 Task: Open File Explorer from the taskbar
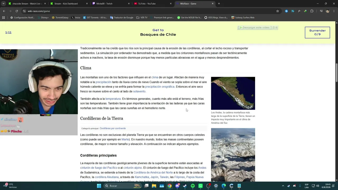(154, 186)
